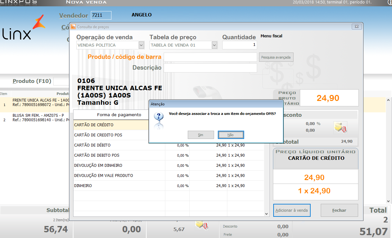The height and width of the screenshot is (238, 392).
Task: Click Não in the Atenção dialog
Action: (x=231, y=135)
